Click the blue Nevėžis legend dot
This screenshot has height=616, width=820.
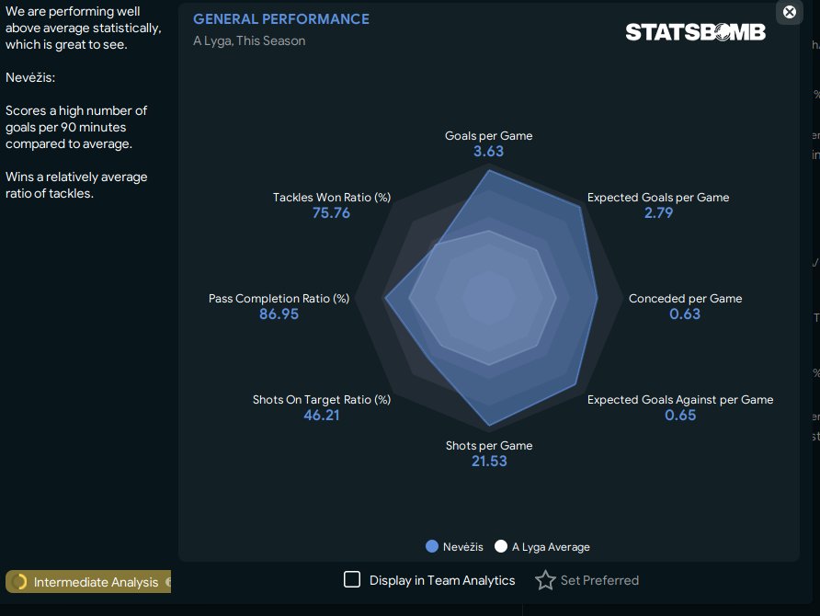pyautogui.click(x=432, y=546)
